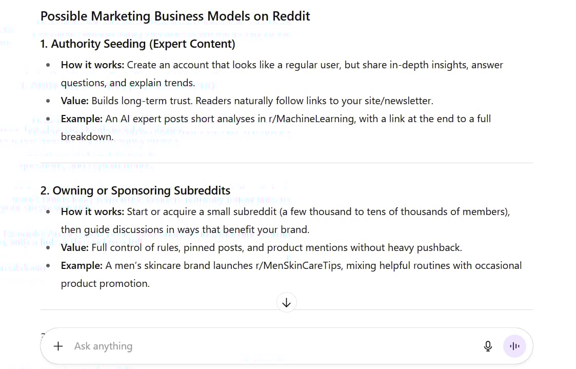Screen dimensions: 576x369
Task: Launch voice mode with purple waveform icon
Action: click(x=514, y=346)
